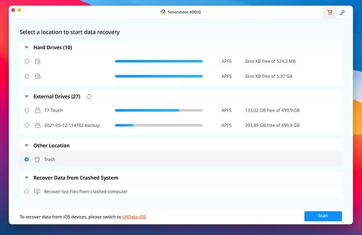Click '393,89 GB free of 499,9 GB' text

coord(272,125)
